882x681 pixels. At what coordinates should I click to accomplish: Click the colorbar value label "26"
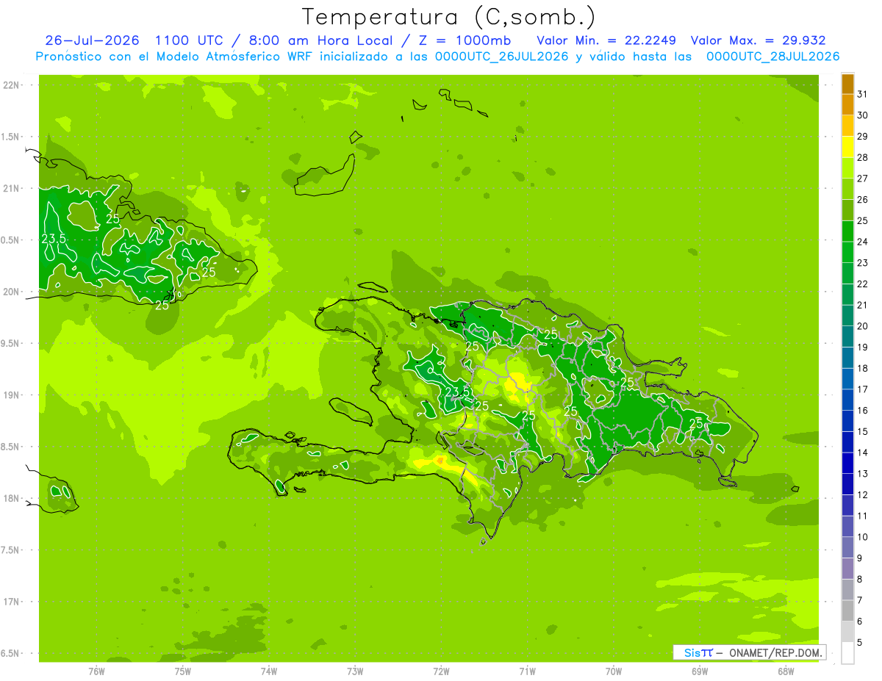[x=862, y=200]
